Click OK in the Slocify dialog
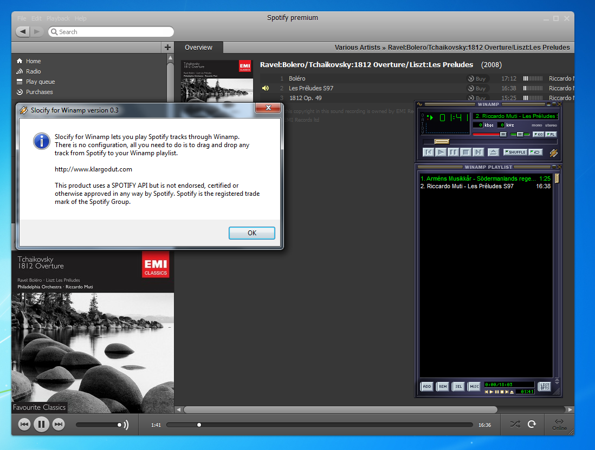Viewport: 595px width, 450px height. pyautogui.click(x=251, y=233)
